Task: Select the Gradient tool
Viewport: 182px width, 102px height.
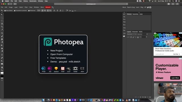Action: pyautogui.click(x=2, y=45)
